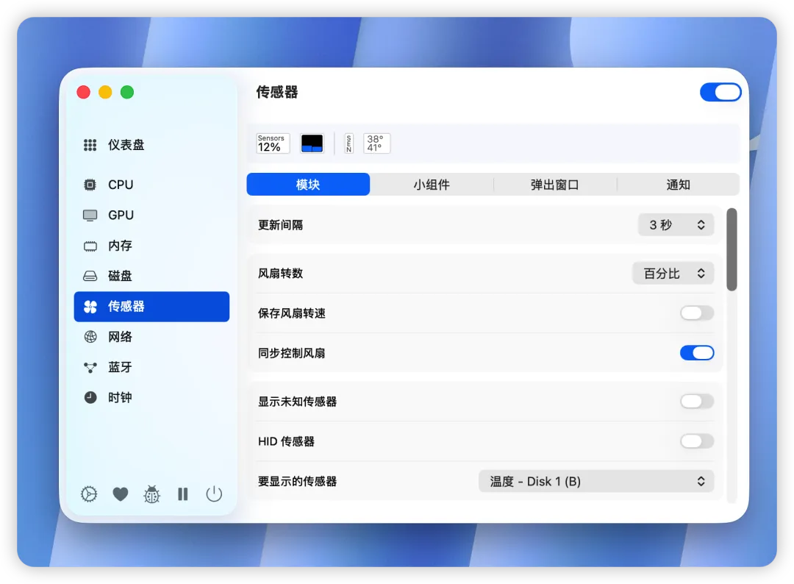Click the 蓝牙 bluetooth nodes icon

tap(90, 367)
